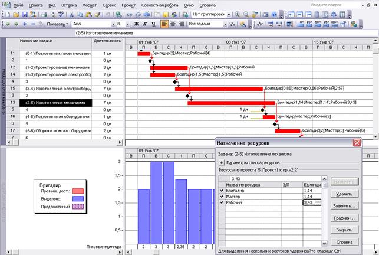
Task: Run the spelling check
Action: click(x=61, y=15)
